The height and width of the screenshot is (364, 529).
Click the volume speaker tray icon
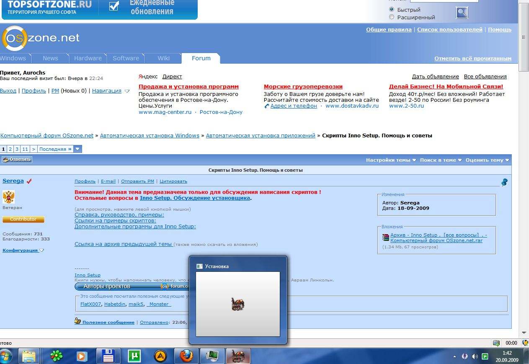pos(475,356)
